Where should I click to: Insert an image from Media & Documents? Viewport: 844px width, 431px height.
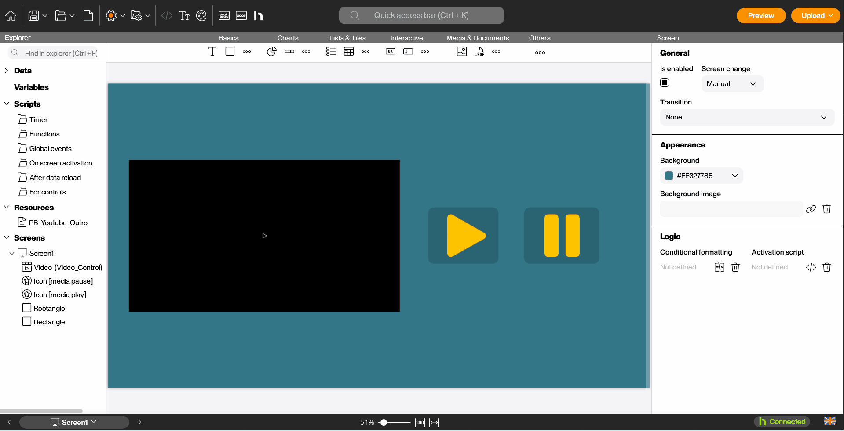point(462,52)
